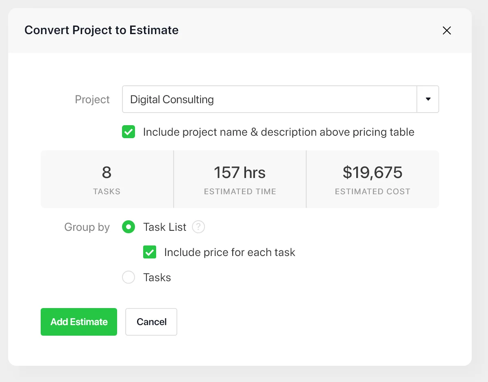Click the Cancel button

click(151, 322)
